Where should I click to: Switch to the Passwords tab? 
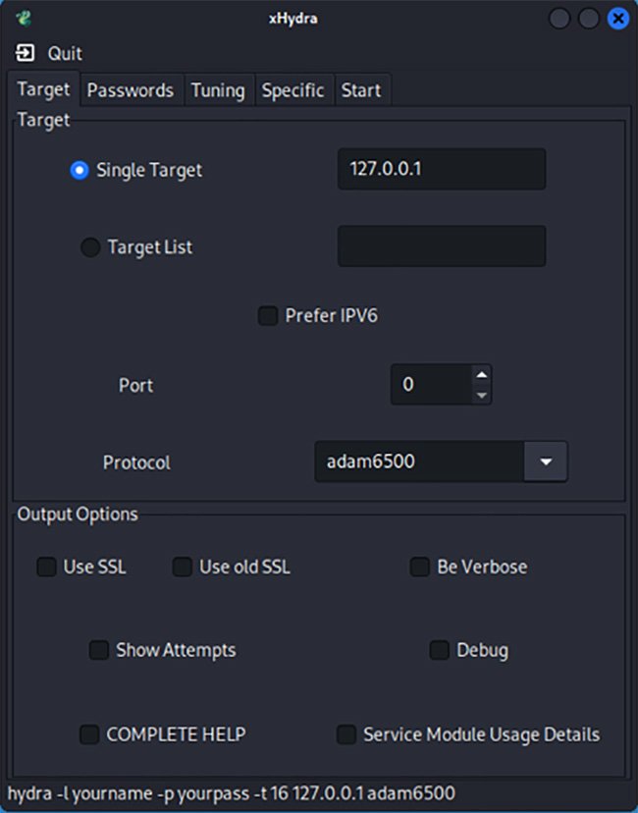[130, 90]
